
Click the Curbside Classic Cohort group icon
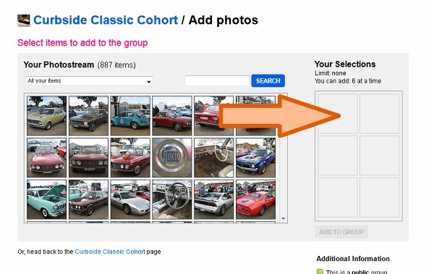pyautogui.click(x=24, y=20)
